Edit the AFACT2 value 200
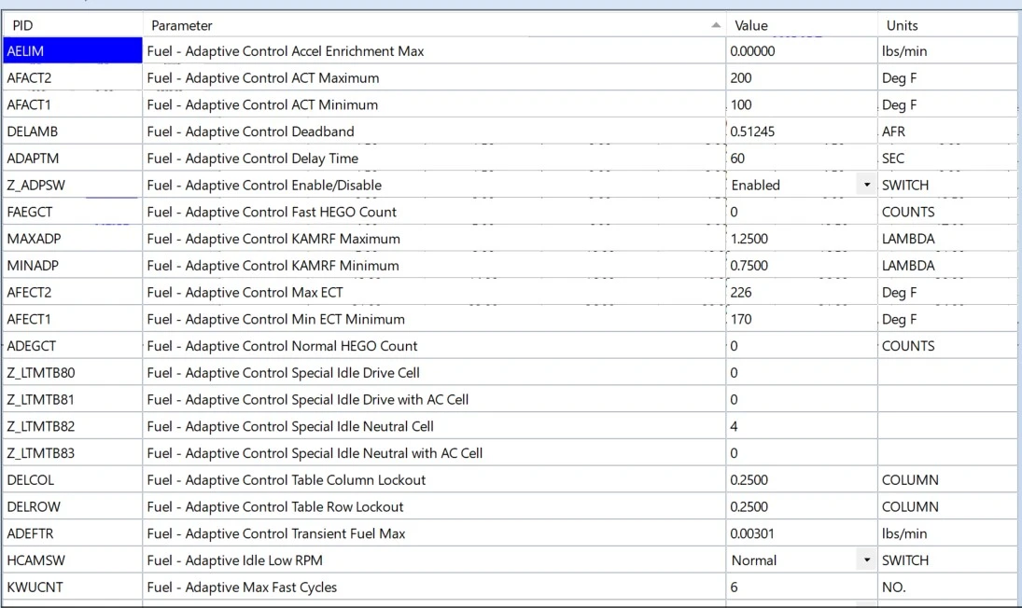The image size is (1022, 608). 802,77
